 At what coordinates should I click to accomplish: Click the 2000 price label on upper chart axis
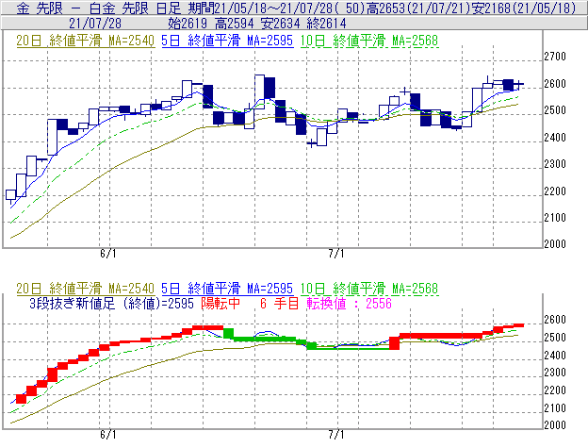click(555, 244)
